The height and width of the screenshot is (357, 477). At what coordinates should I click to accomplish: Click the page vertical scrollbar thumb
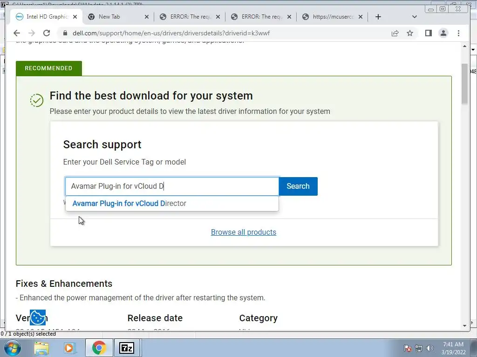[x=464, y=84]
